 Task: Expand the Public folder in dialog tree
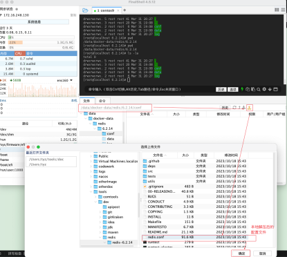pyautogui.click(x=91, y=156)
